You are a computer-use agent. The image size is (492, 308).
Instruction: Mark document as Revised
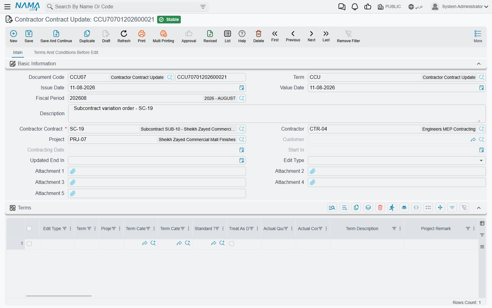[x=210, y=36]
